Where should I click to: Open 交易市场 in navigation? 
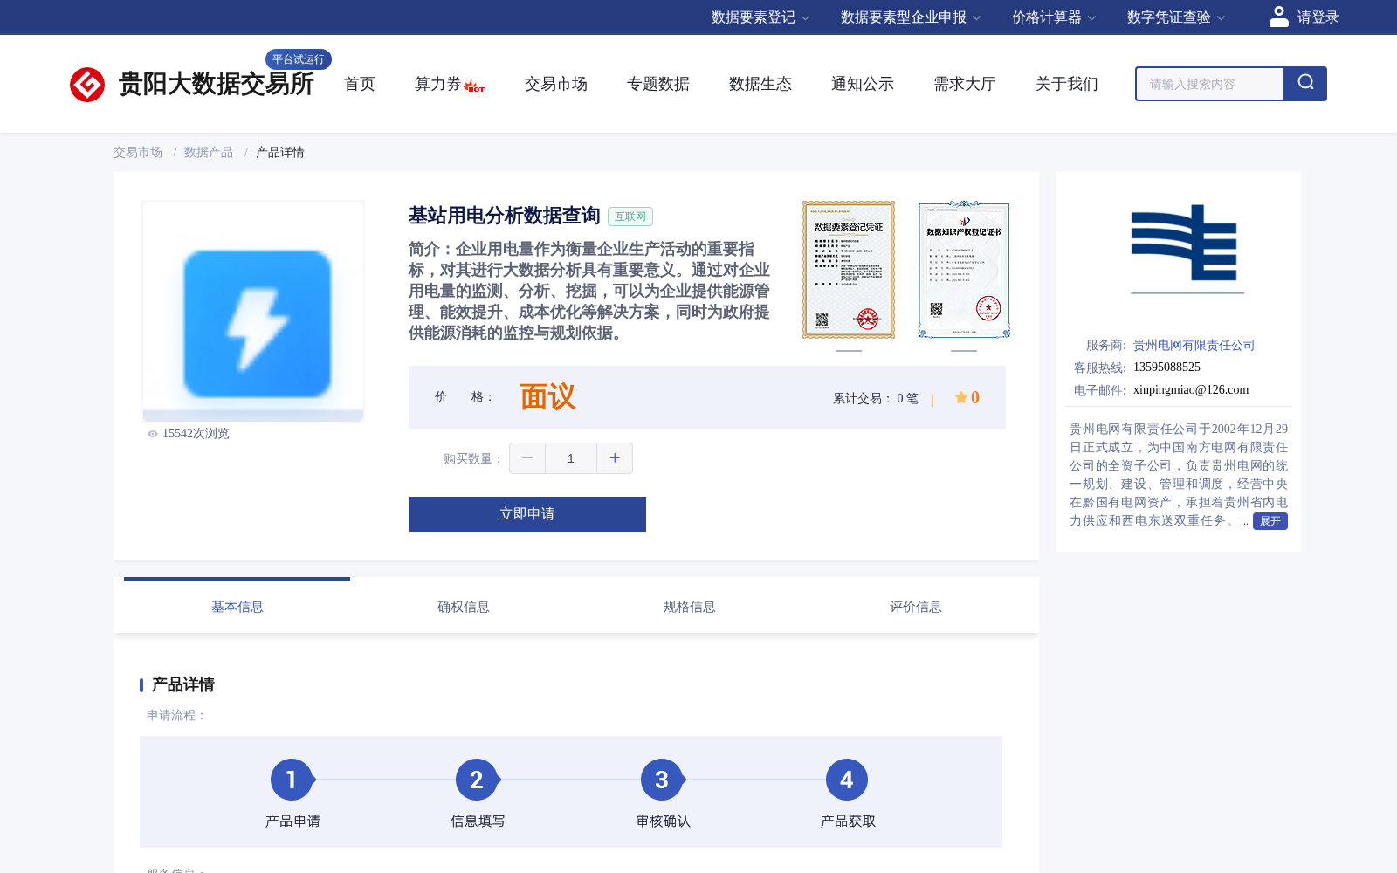[x=556, y=84]
